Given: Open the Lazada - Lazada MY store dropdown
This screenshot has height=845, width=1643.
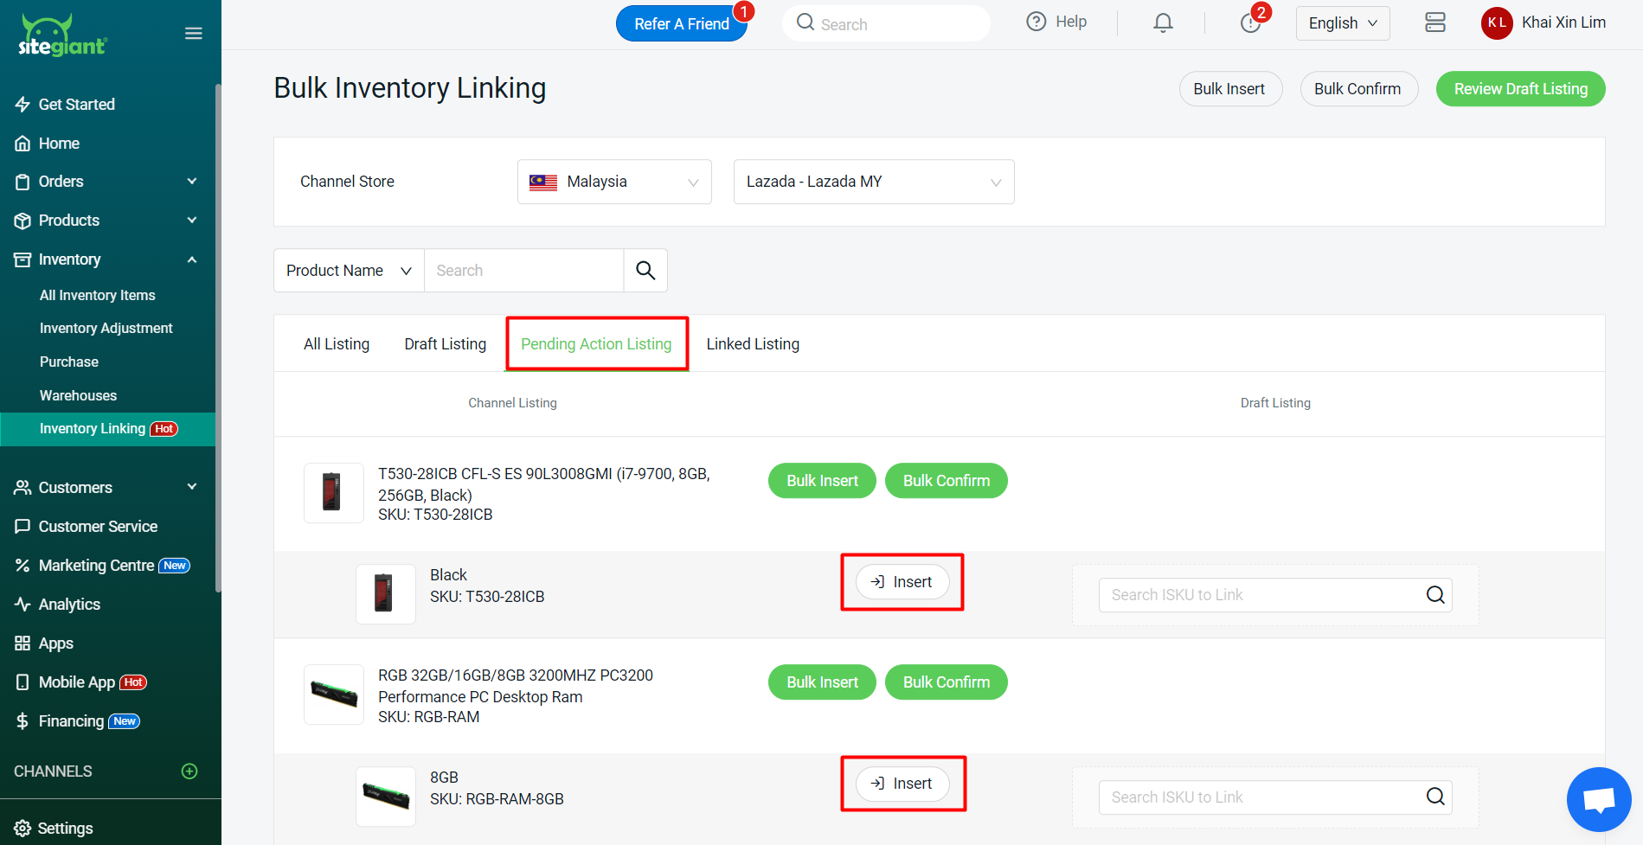Looking at the screenshot, I should 873,182.
